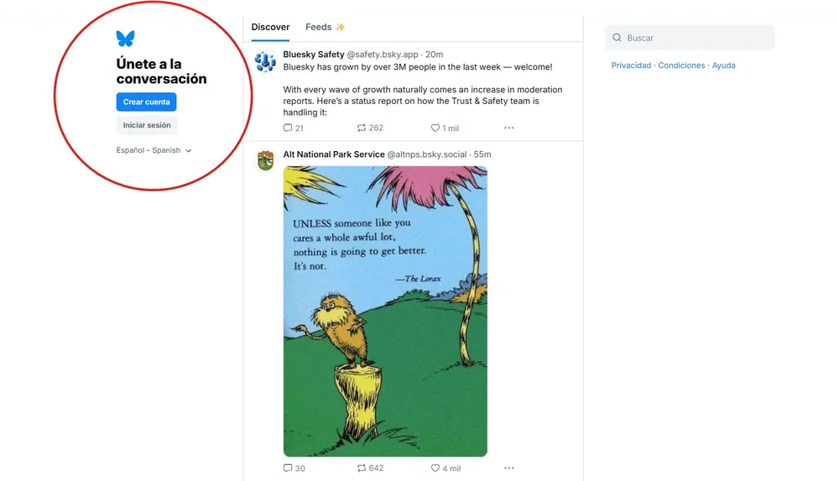Click the Iniciar sesión button
Viewport: 839px width, 481px height.
[x=147, y=125]
